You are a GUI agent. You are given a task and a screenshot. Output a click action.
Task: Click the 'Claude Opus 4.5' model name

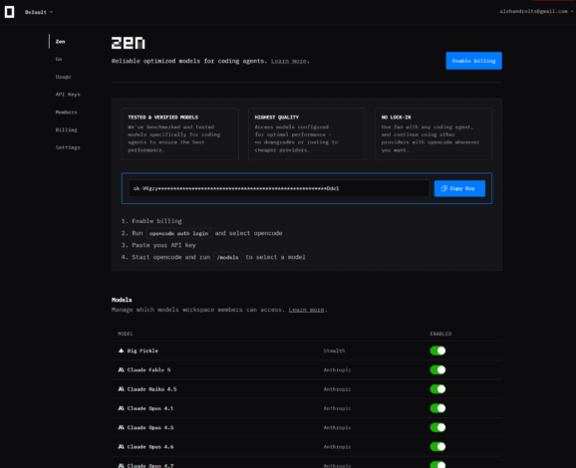coord(150,427)
